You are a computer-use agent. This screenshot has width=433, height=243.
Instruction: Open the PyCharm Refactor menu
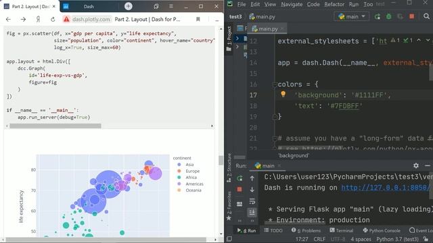[334, 4]
